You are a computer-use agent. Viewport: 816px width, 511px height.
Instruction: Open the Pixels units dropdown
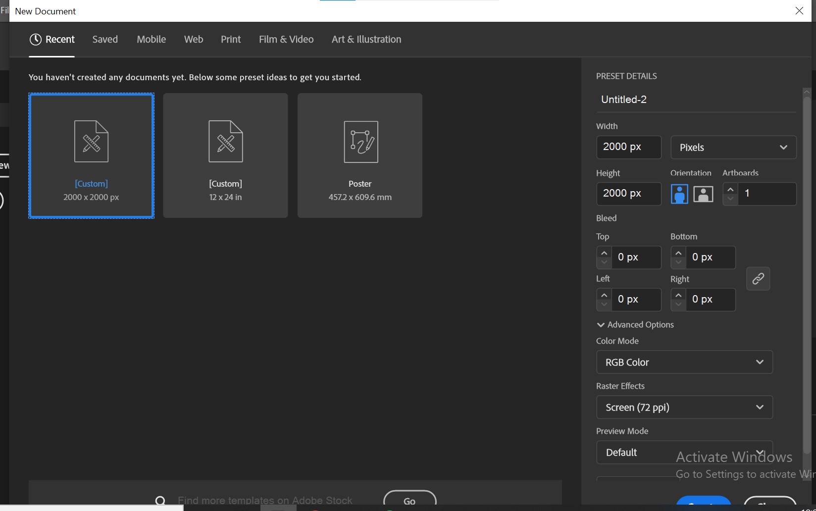click(733, 147)
